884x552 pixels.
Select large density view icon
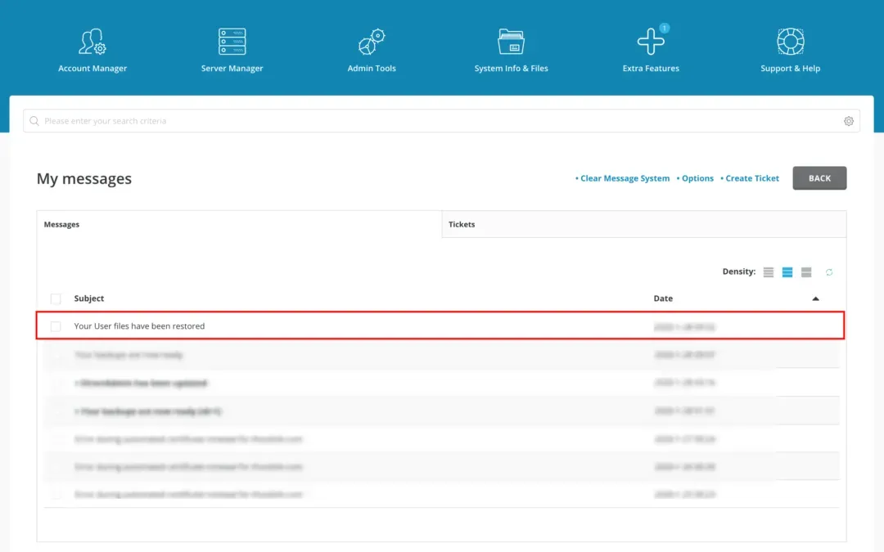[x=806, y=272]
